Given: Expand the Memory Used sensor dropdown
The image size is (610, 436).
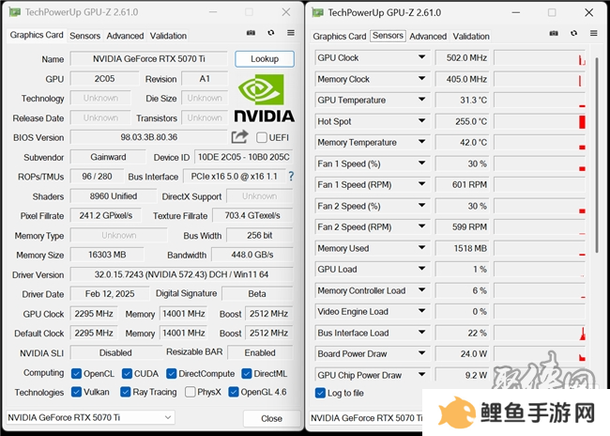Looking at the screenshot, I should point(421,248).
